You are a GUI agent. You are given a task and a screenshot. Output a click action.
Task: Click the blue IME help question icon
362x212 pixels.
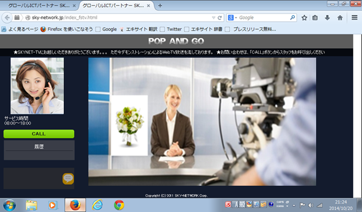click(x=271, y=204)
